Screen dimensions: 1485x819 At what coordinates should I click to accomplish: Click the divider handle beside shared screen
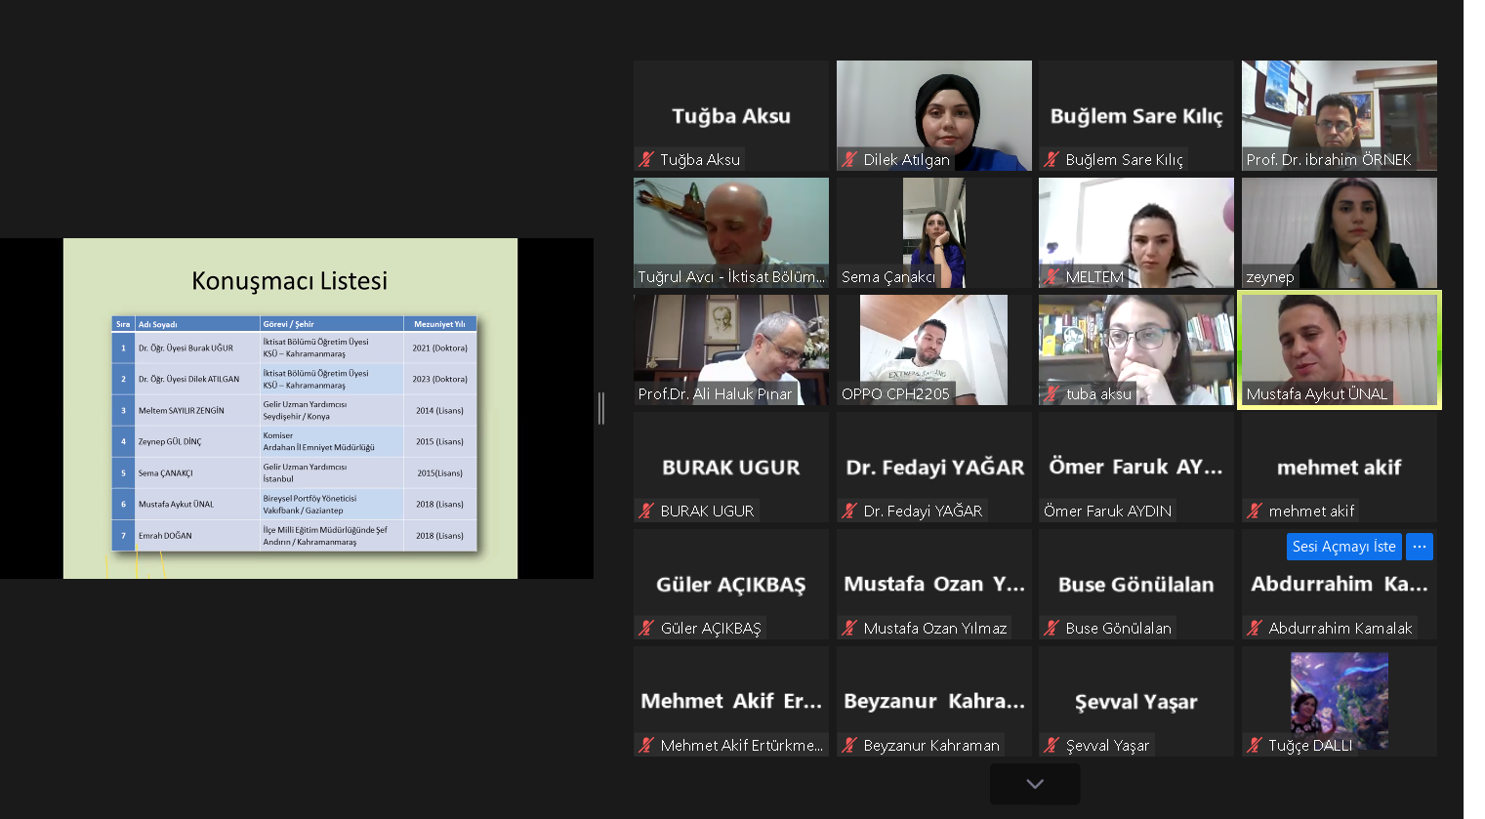[601, 408]
